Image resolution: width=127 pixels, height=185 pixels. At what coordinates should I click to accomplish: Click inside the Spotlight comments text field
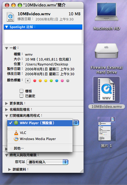coord(43,36)
